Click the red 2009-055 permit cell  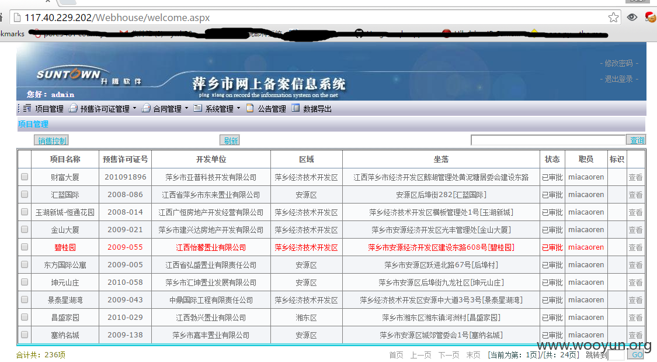point(126,247)
